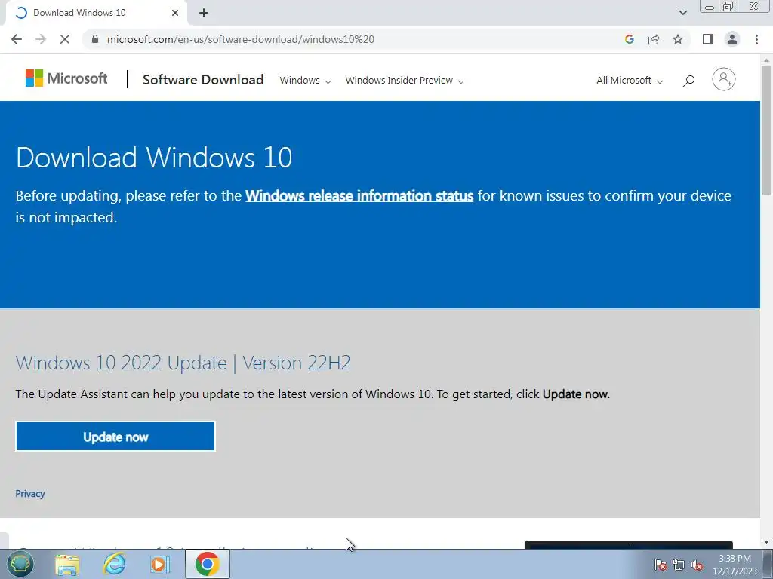The height and width of the screenshot is (579, 773).
Task: Click the share page icon
Action: click(x=654, y=39)
